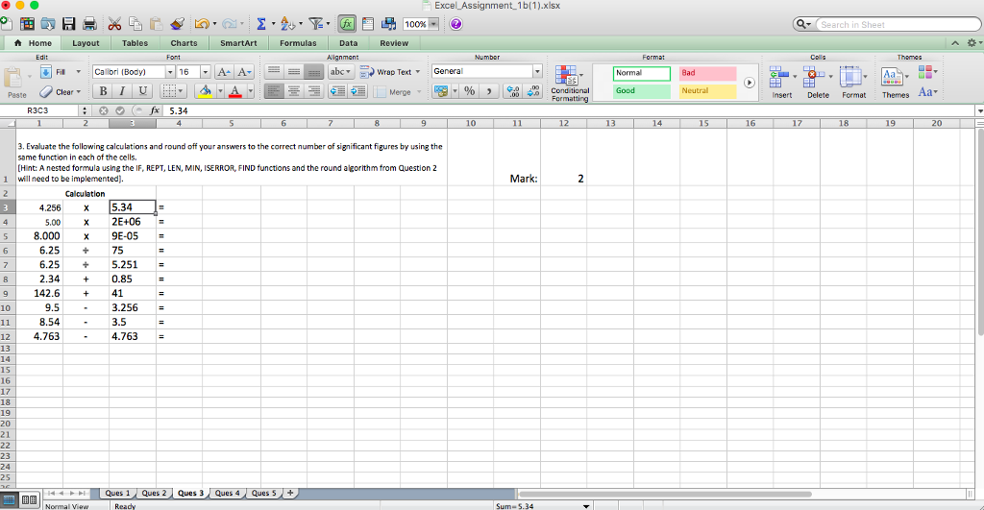Screen dimensions: 984x510
Task: Cut selection with the scissors icon
Action: click(x=114, y=24)
